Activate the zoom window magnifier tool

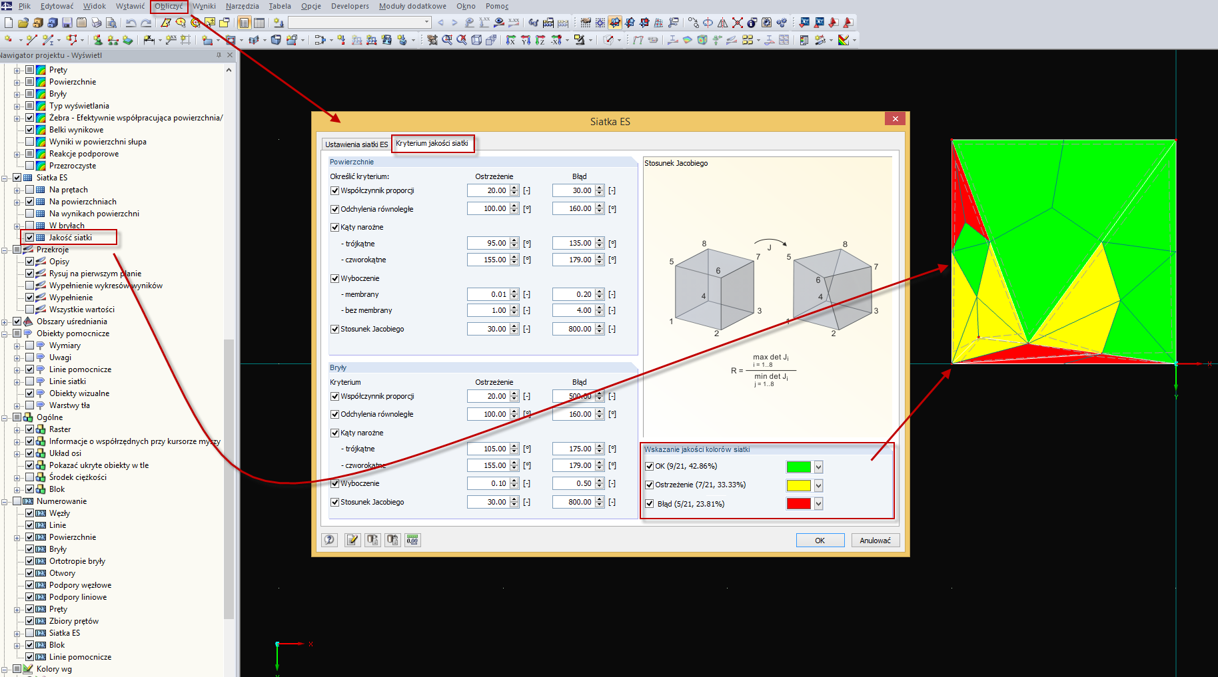coord(447,40)
